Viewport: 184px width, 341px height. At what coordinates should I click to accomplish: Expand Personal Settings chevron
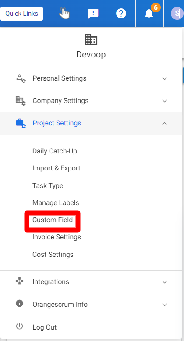165,78
